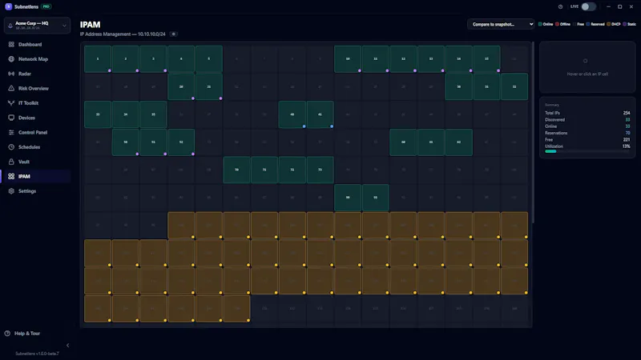Click the IPAM grid icon in sidebar

pyautogui.click(x=11, y=177)
